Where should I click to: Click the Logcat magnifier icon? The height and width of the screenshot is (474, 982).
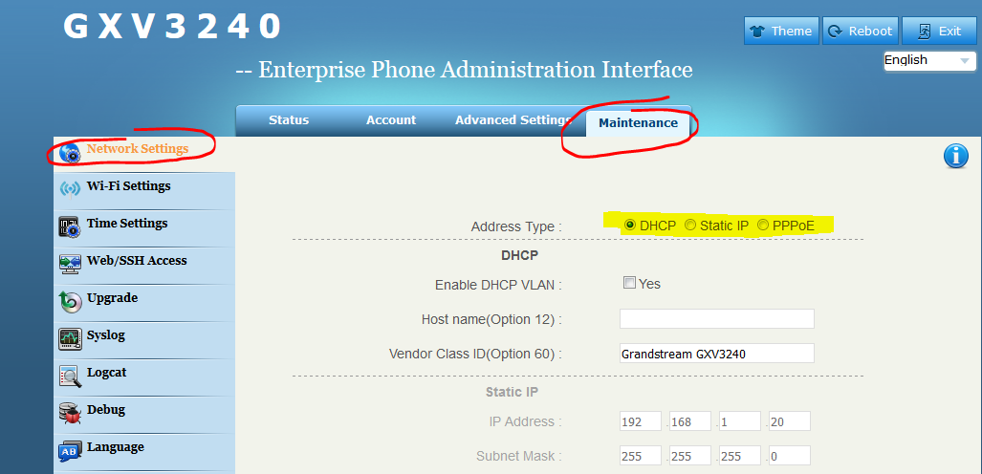tap(70, 376)
